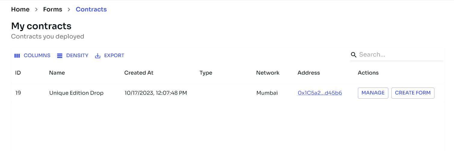The image size is (454, 151).
Task: Click the search magnifier icon
Action: point(354,55)
